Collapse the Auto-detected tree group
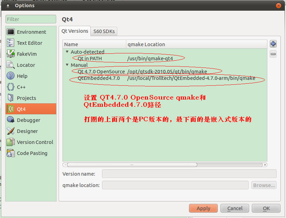286x218 pixels. (x=67, y=52)
